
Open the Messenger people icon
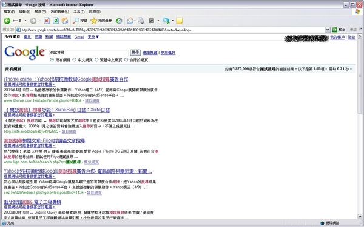click(x=166, y=21)
